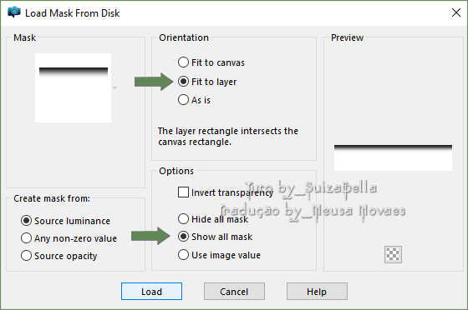Select the Fit to canvas option
This screenshot has height=310, width=468.
click(211, 62)
